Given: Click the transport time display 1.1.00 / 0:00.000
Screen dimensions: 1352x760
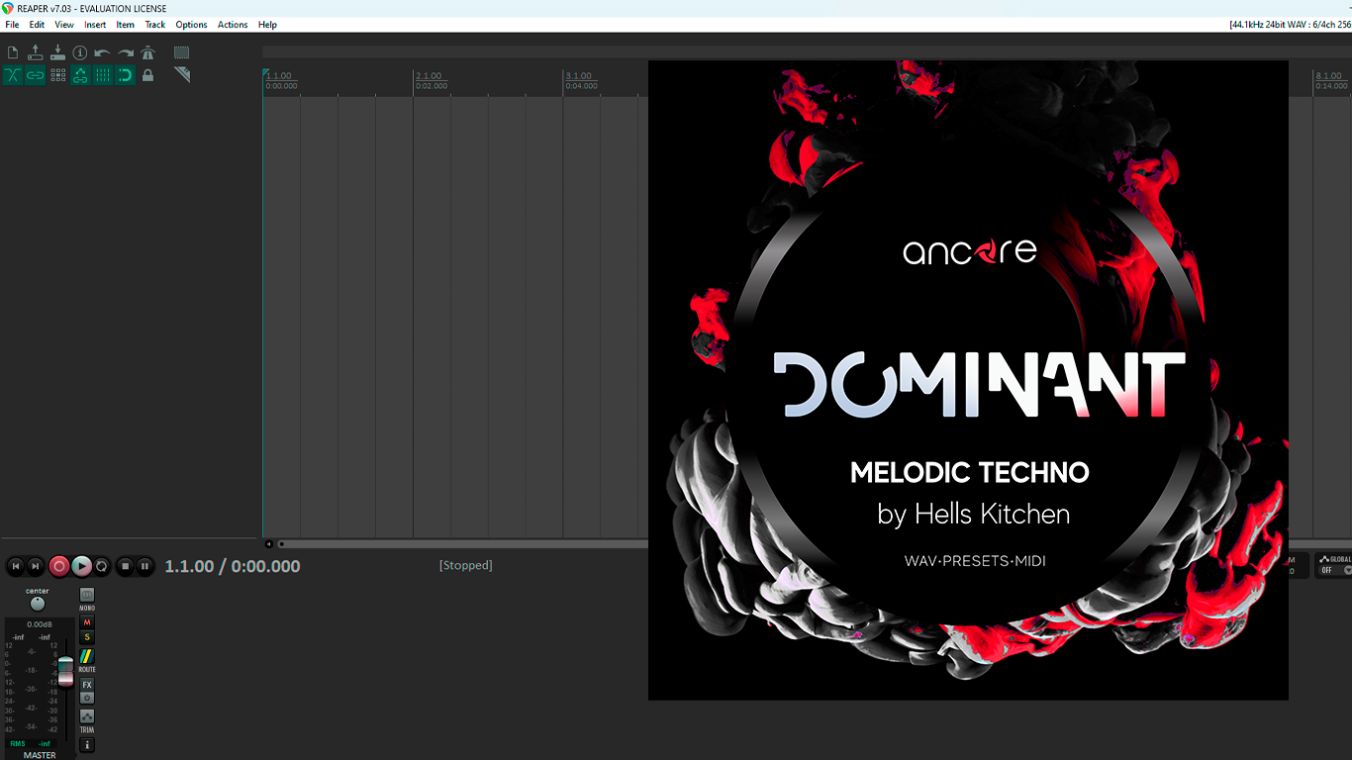Looking at the screenshot, I should pos(233,566).
